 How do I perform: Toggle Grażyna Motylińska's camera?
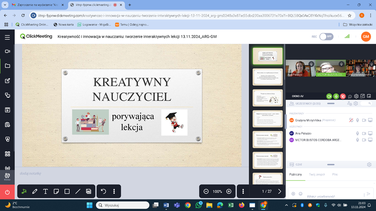[364, 120]
